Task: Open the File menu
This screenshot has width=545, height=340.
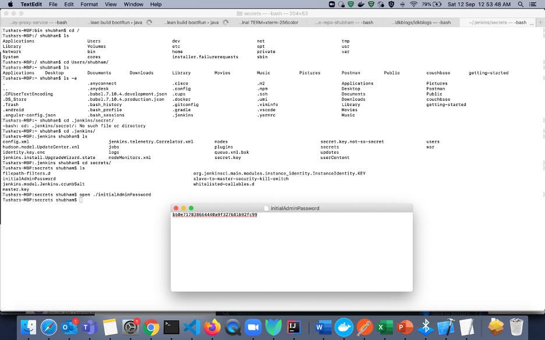Action: pos(53,4)
